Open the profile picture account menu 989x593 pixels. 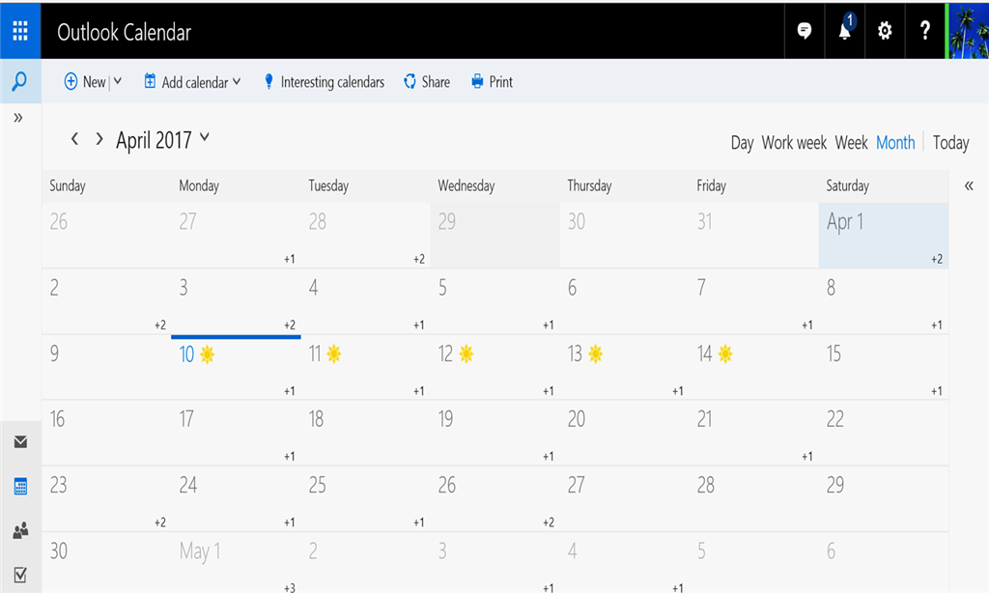(x=967, y=30)
